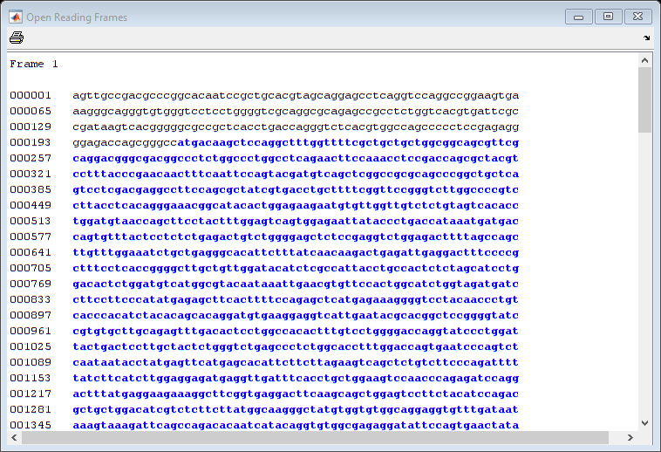Click the blue sequence line starting 'tatcttcatcttggag'
The width and height of the screenshot is (661, 452).
click(296, 378)
